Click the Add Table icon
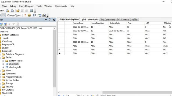The image size is (172, 96). pos(40,15)
